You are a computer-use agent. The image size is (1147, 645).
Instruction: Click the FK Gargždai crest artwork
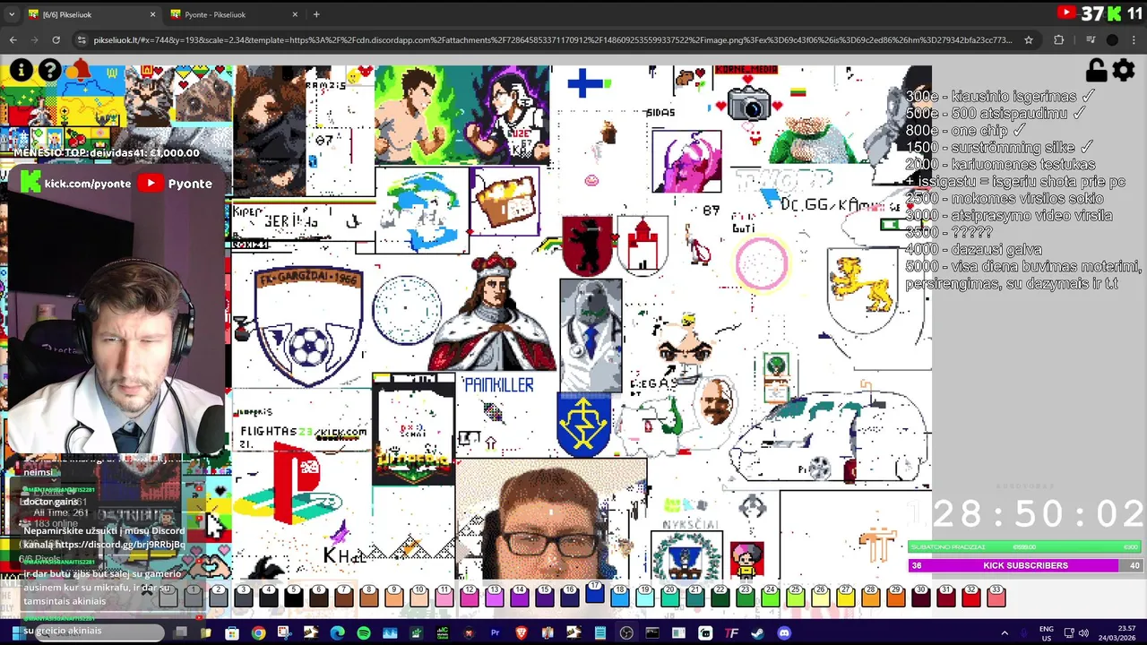[x=307, y=326]
